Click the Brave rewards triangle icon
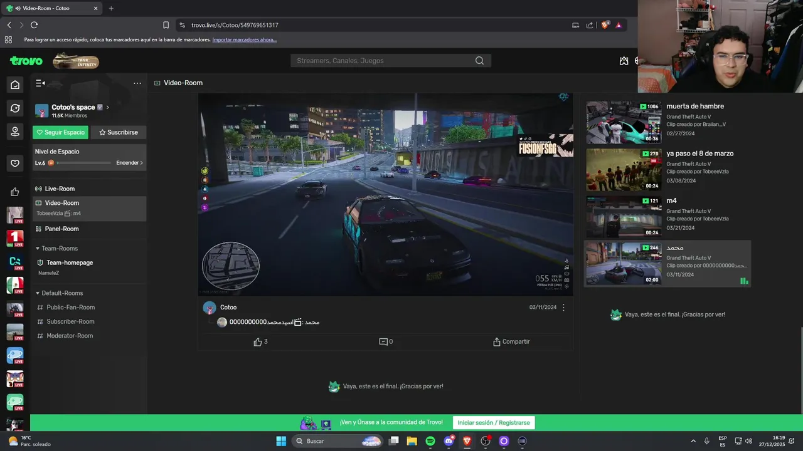803x451 pixels. click(619, 25)
